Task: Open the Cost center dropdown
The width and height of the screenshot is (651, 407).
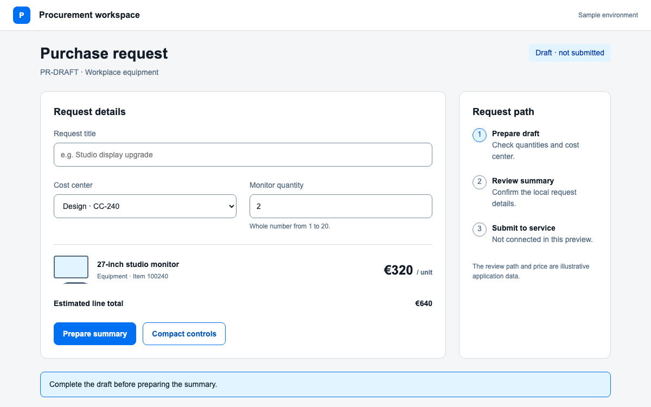Action: click(145, 206)
